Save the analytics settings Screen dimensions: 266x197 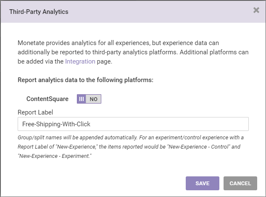(203, 183)
